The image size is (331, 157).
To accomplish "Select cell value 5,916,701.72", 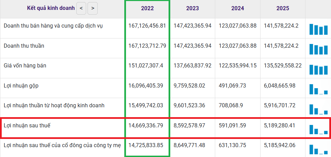I will [x=280, y=105].
